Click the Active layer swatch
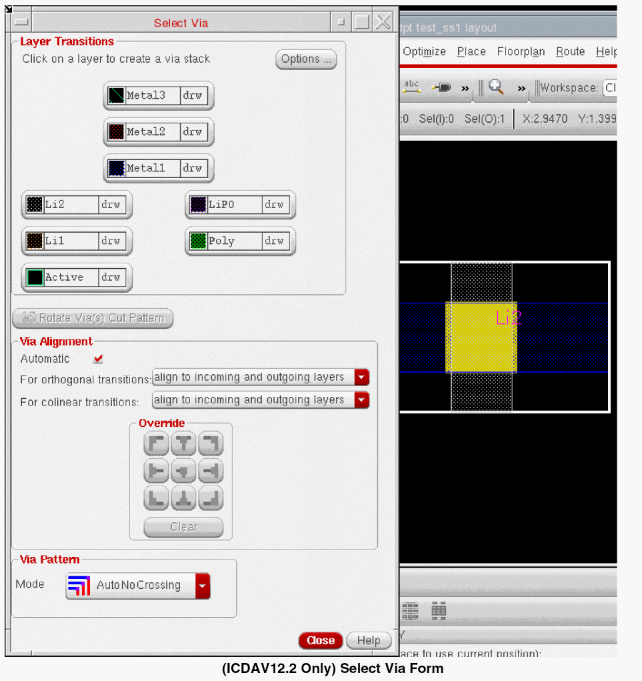This screenshot has width=642, height=681. 35,277
